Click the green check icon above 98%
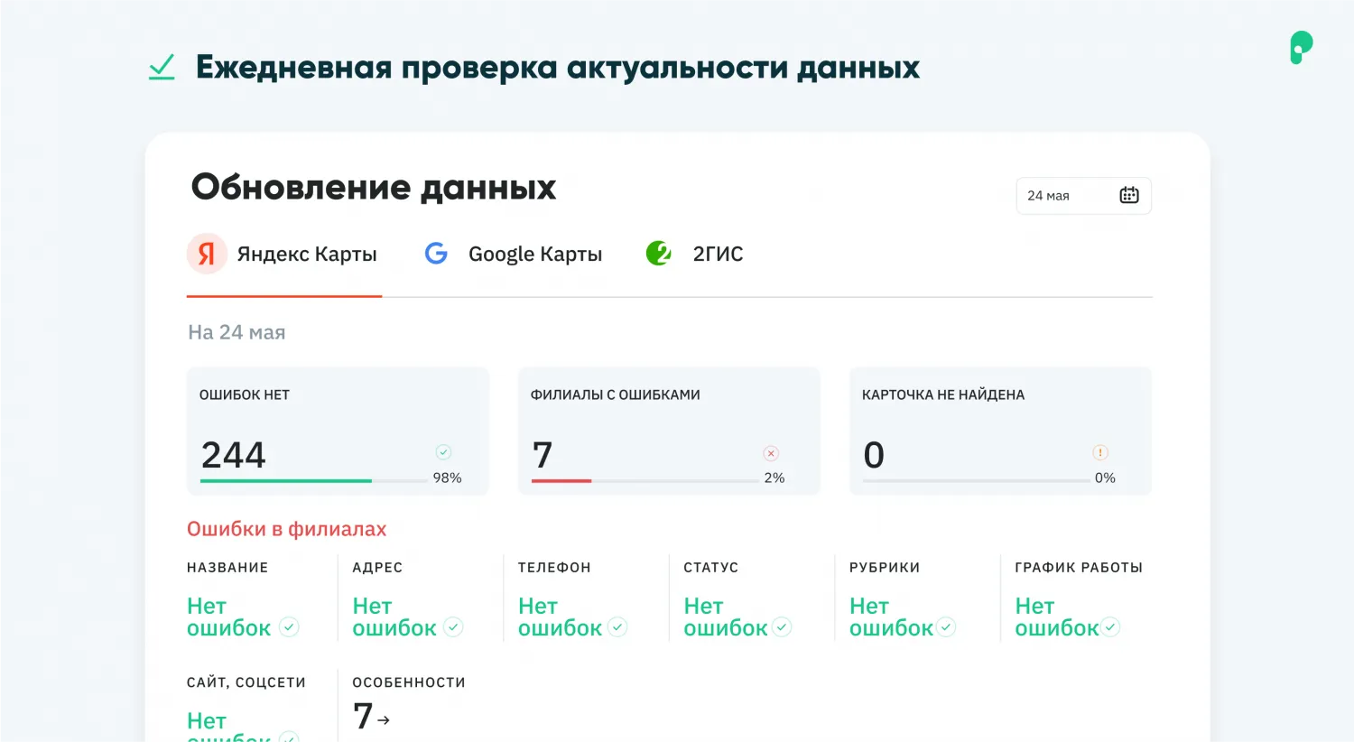Image resolution: width=1354 pixels, height=742 pixels. pos(443,452)
